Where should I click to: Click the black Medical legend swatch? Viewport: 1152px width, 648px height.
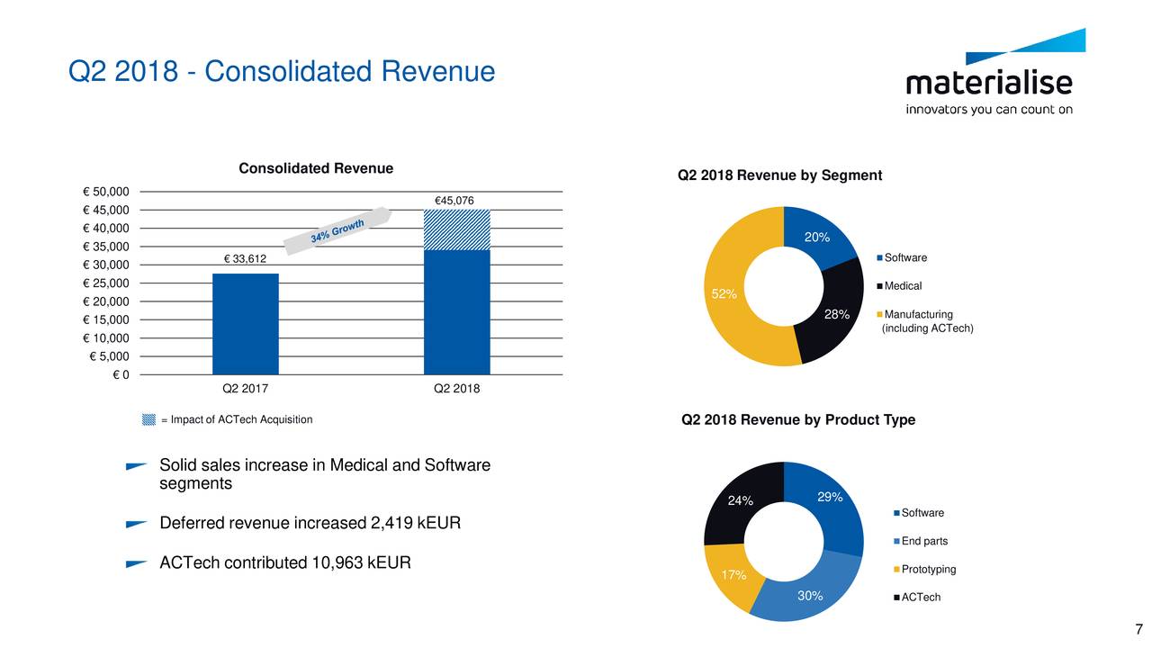point(880,287)
